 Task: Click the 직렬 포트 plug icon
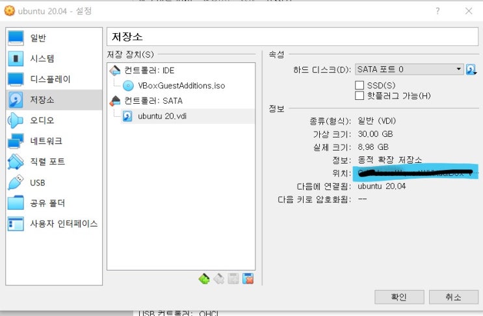coord(16,162)
